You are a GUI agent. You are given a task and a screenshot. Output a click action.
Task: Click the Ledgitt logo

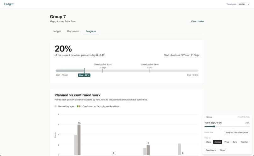coord(9,4)
